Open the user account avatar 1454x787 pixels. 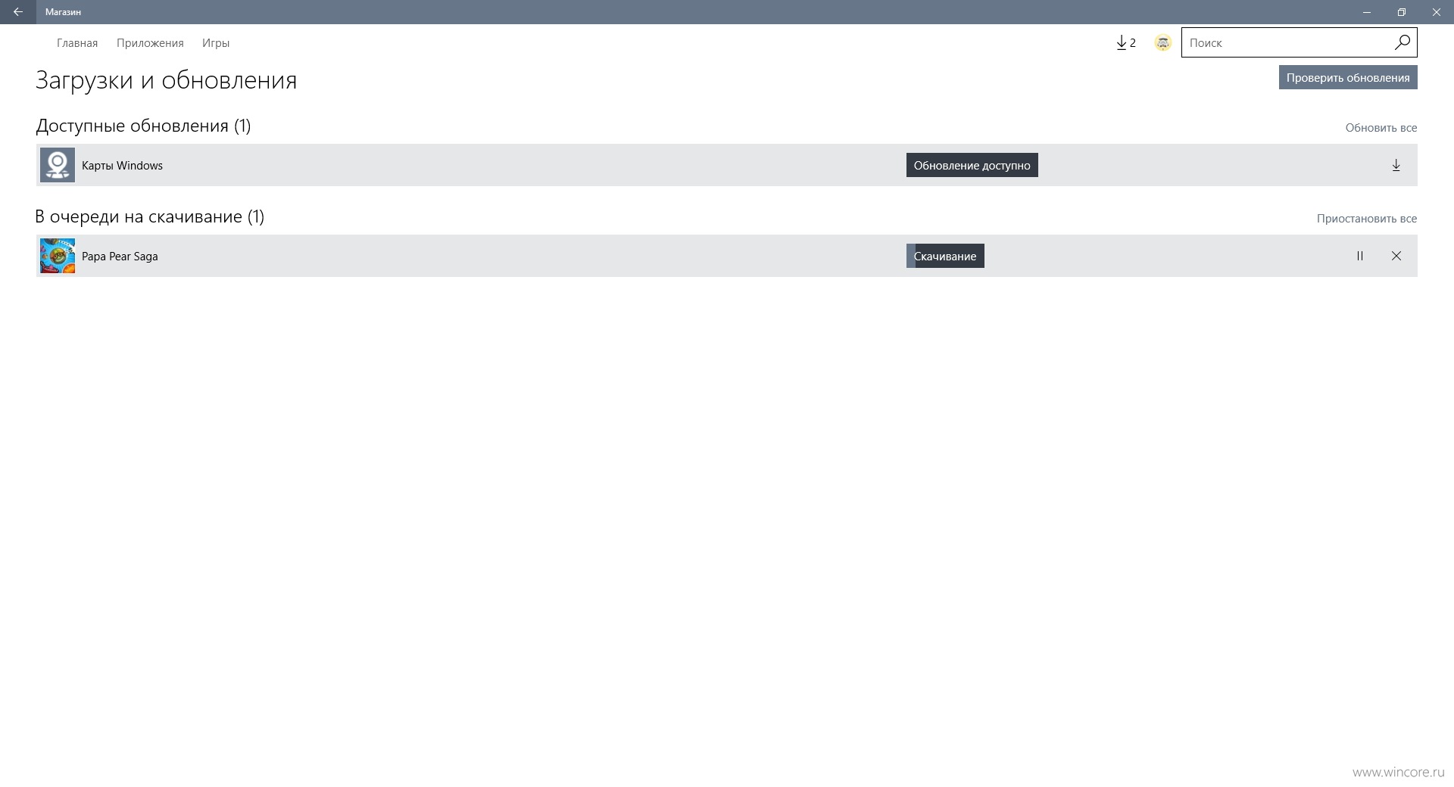[x=1162, y=43]
